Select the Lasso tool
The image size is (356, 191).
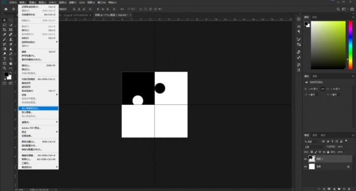pos(5,25)
